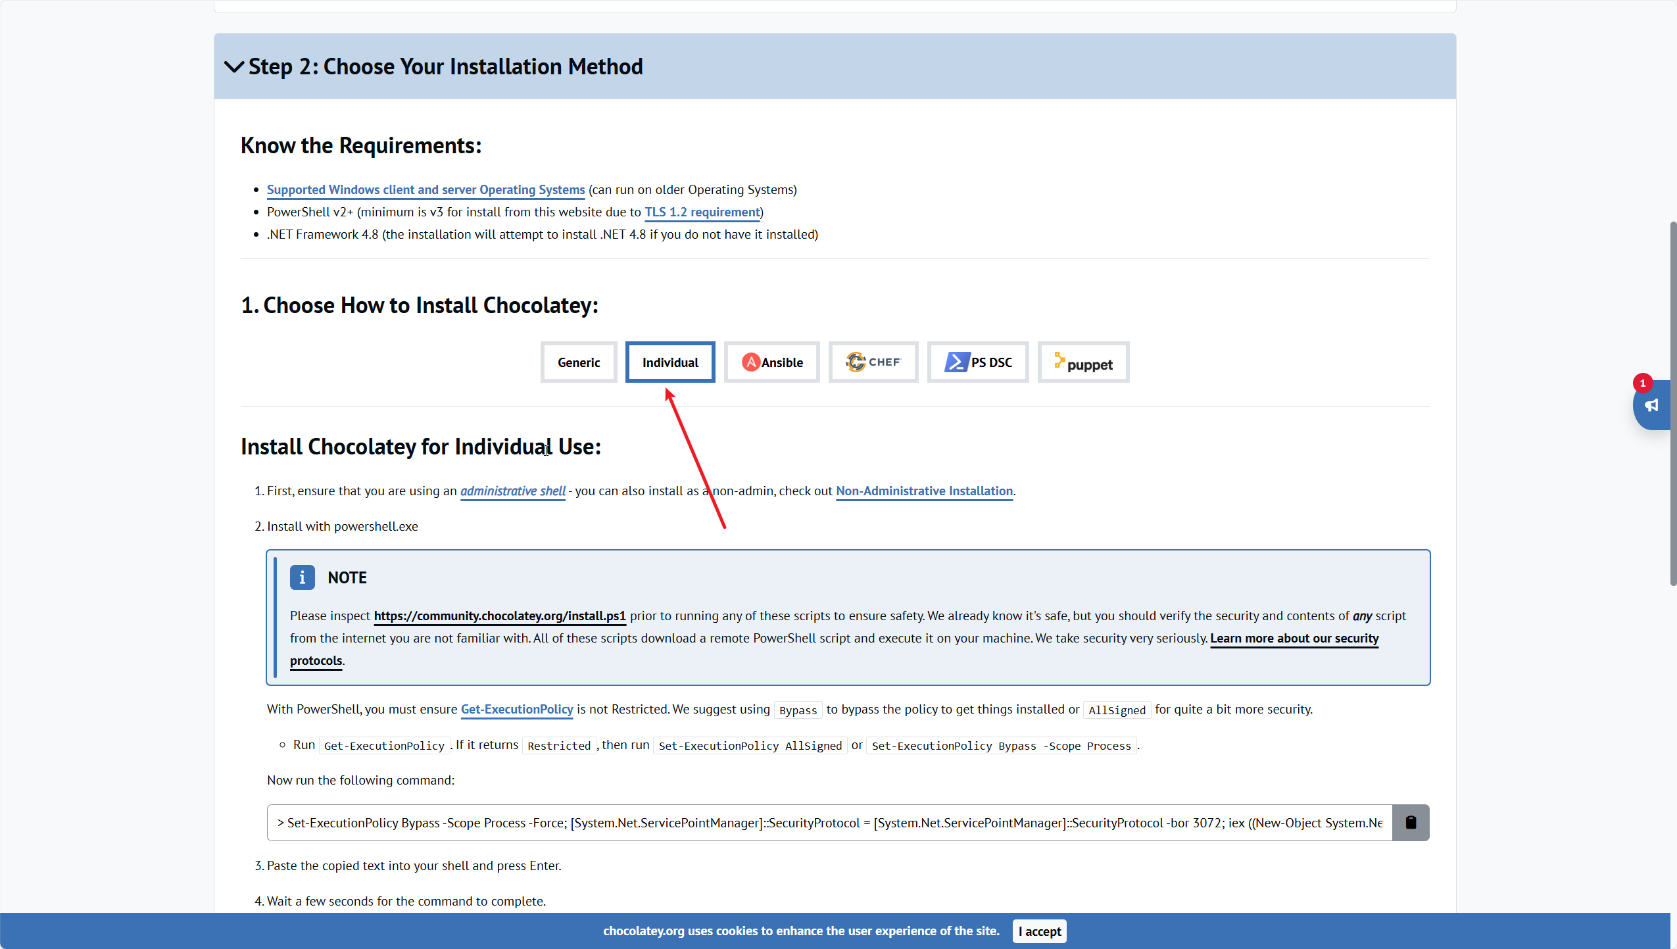Click the clipboard copy command icon
Image resolution: width=1677 pixels, height=949 pixels.
(1410, 822)
